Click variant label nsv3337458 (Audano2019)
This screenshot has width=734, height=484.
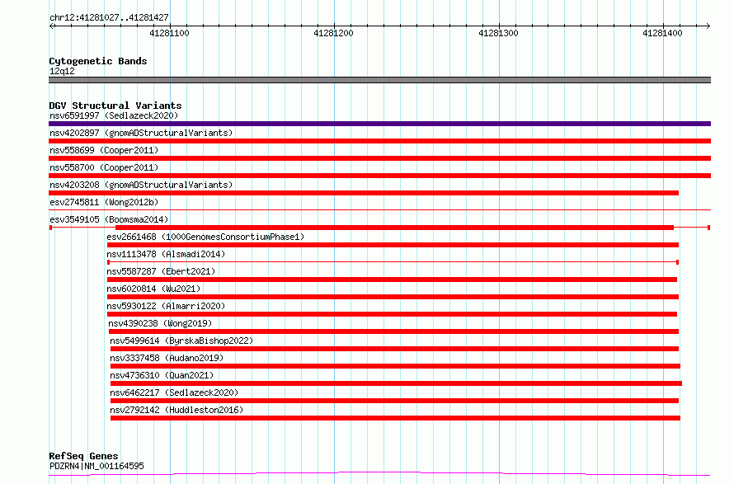click(167, 358)
